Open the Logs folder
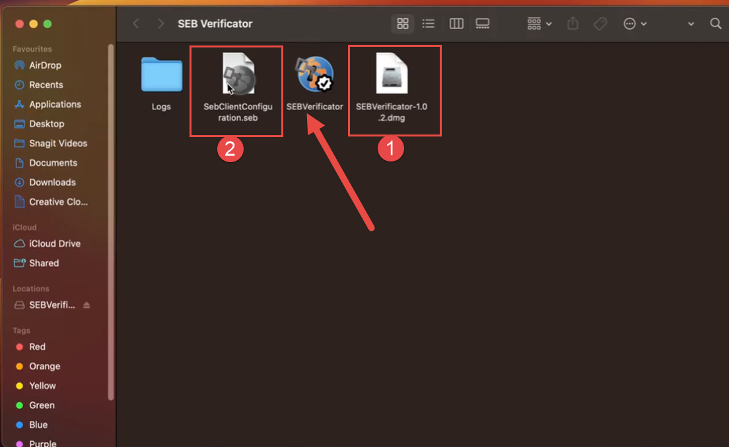Screen dimensions: 729x447 [x=161, y=74]
